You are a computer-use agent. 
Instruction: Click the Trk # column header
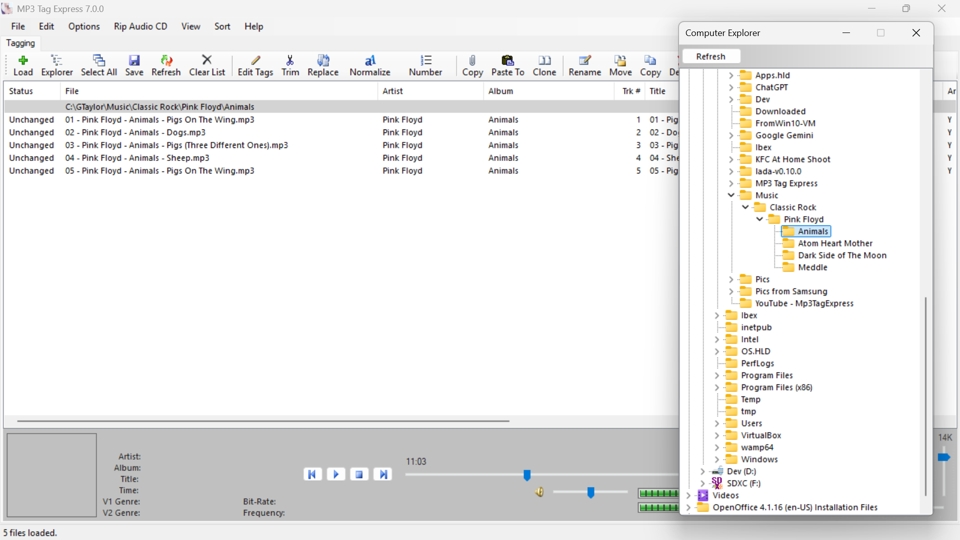point(629,91)
